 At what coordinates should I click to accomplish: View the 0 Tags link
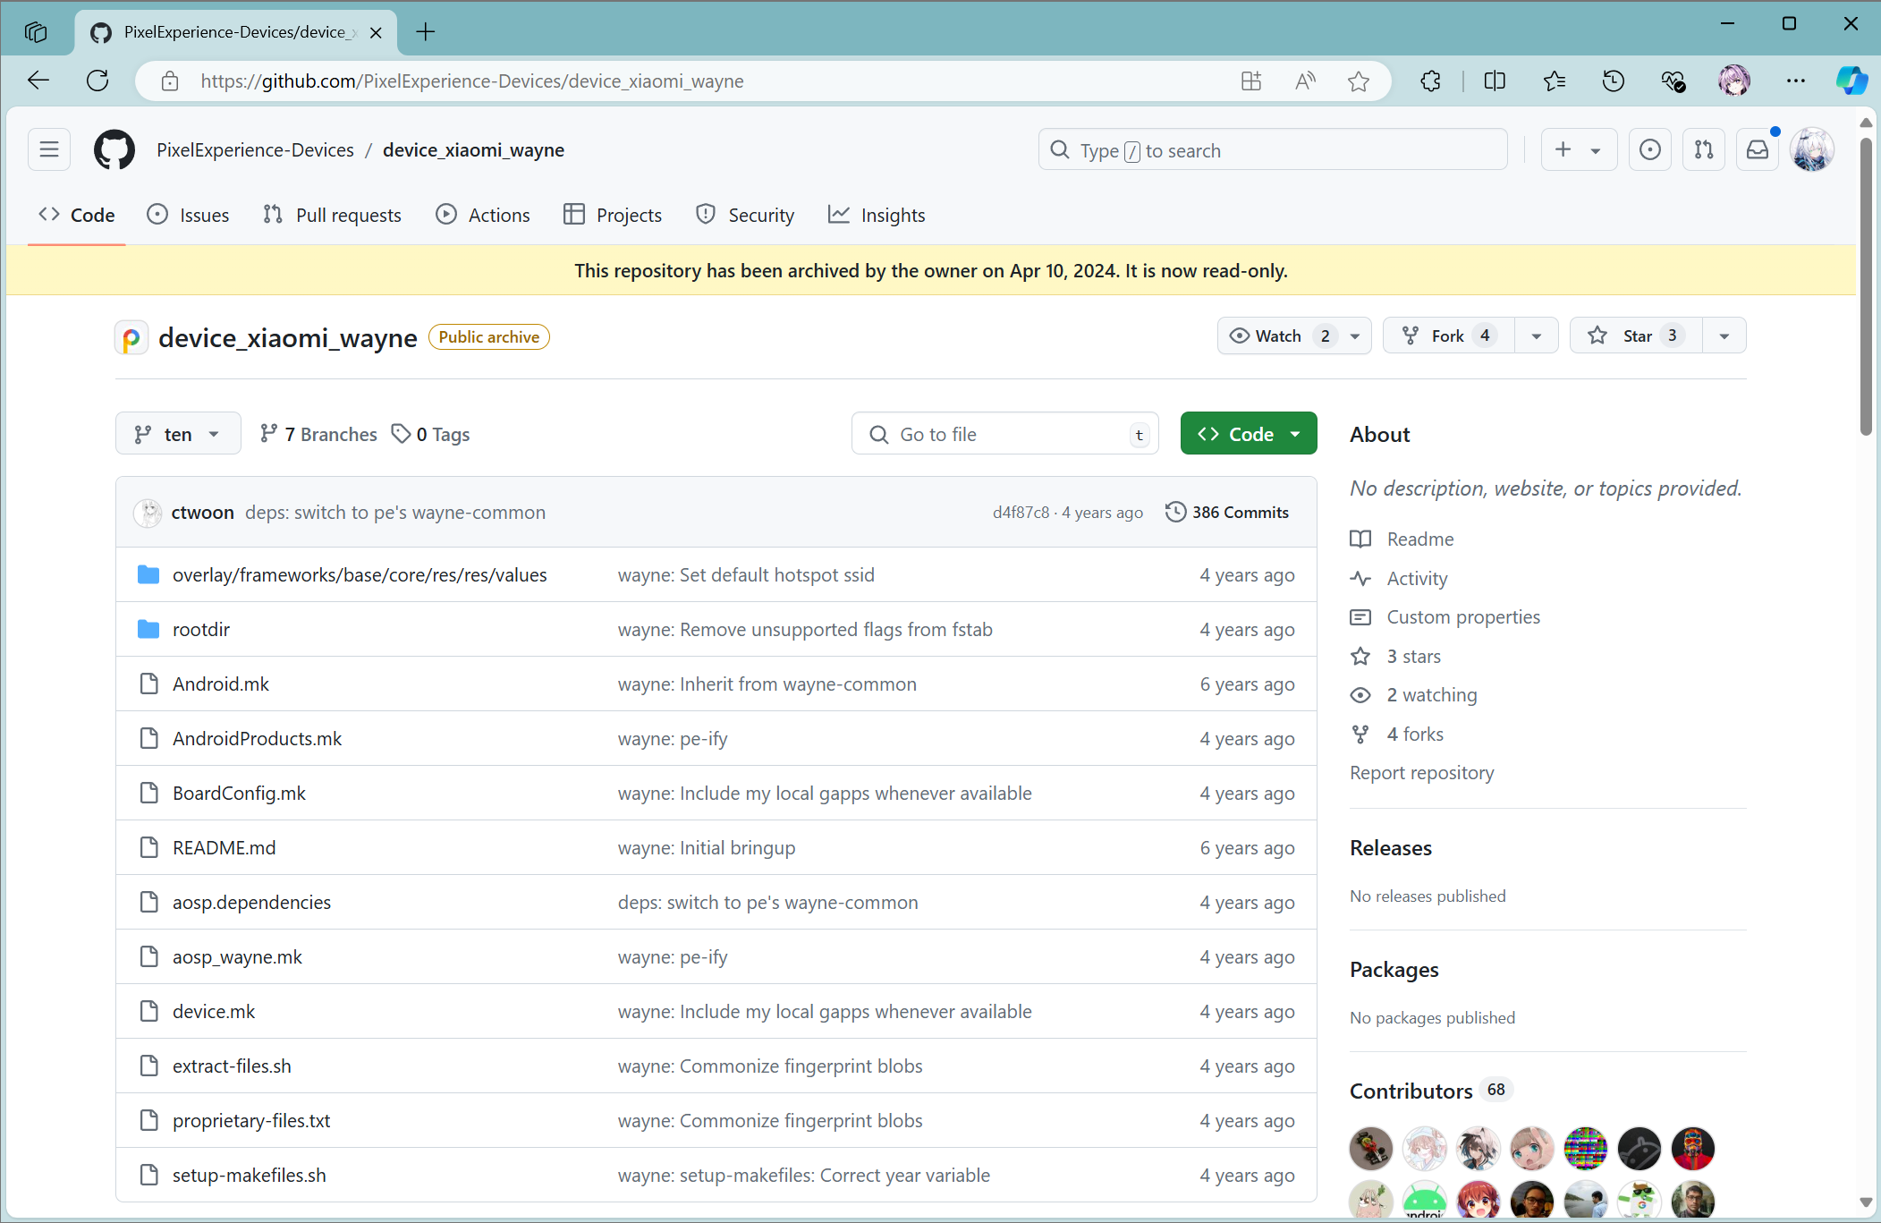[x=431, y=434]
